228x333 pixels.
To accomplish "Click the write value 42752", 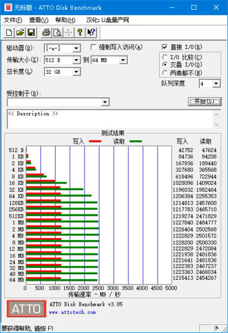I will (x=186, y=150).
